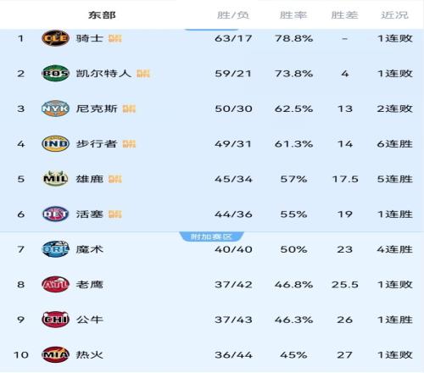
Task: Click the 胜差 column header
Action: coord(345,15)
